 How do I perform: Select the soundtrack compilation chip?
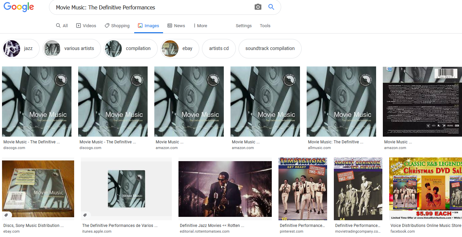coord(270,48)
